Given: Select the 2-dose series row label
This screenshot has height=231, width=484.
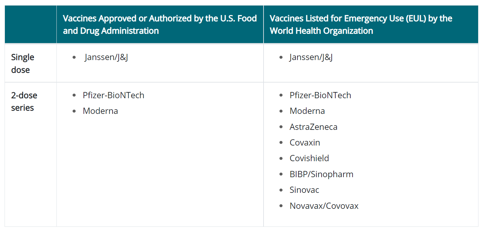Looking at the screenshot, I should pyautogui.click(x=24, y=101).
